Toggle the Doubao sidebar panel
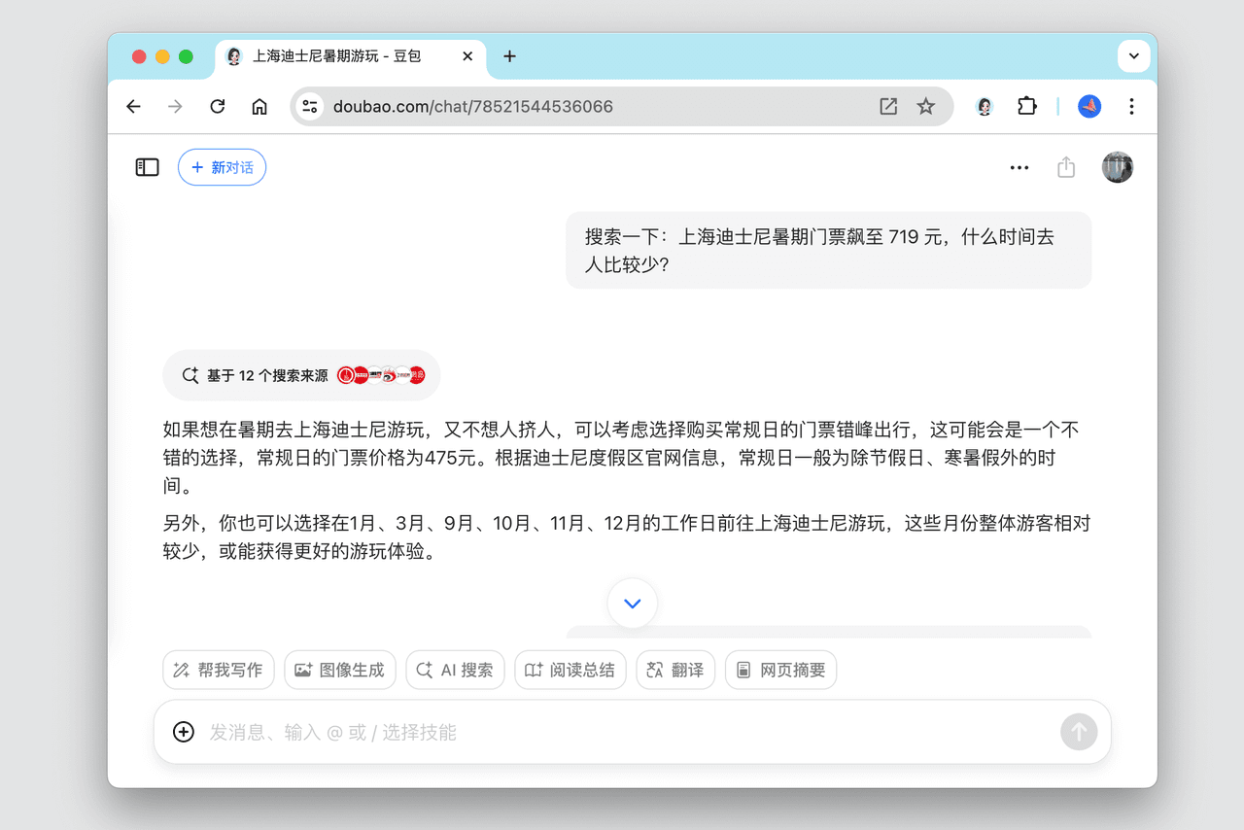Image resolution: width=1244 pixels, height=830 pixels. point(147,167)
